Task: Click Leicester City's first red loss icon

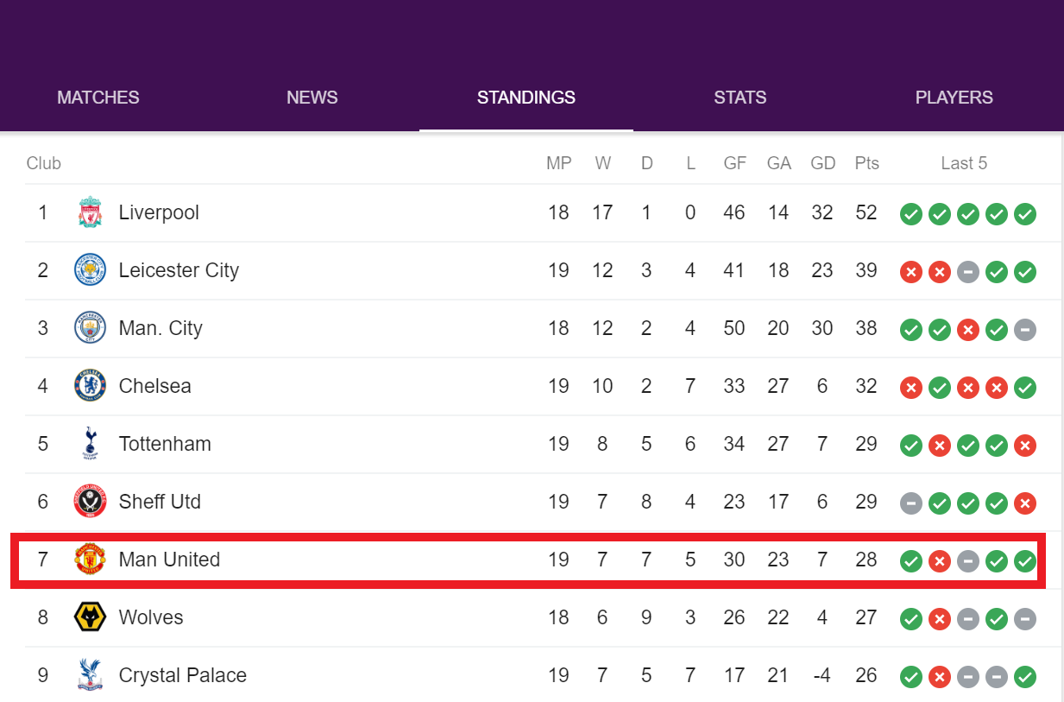Action: [x=911, y=272]
